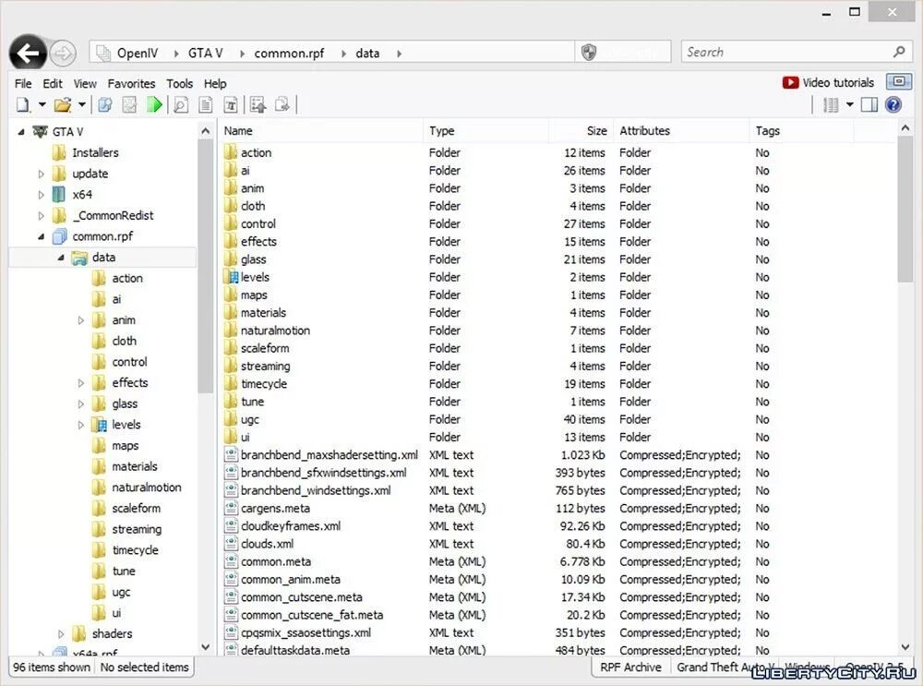
Task: Click the New file toolbar icon
Action: pyautogui.click(x=23, y=105)
